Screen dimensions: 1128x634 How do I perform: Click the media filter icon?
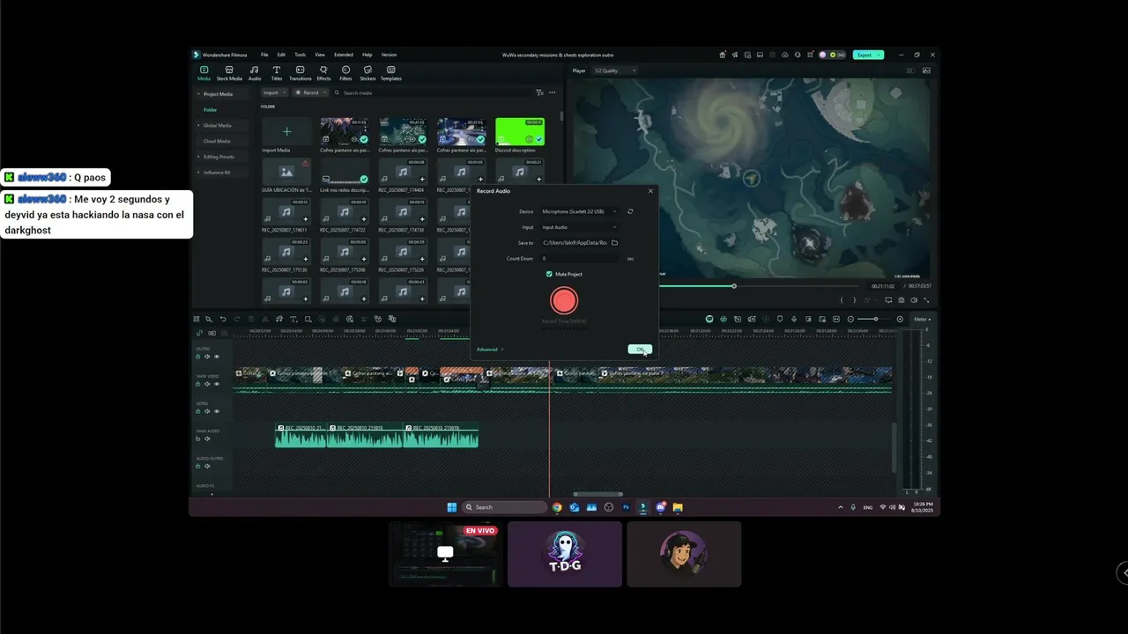(539, 92)
